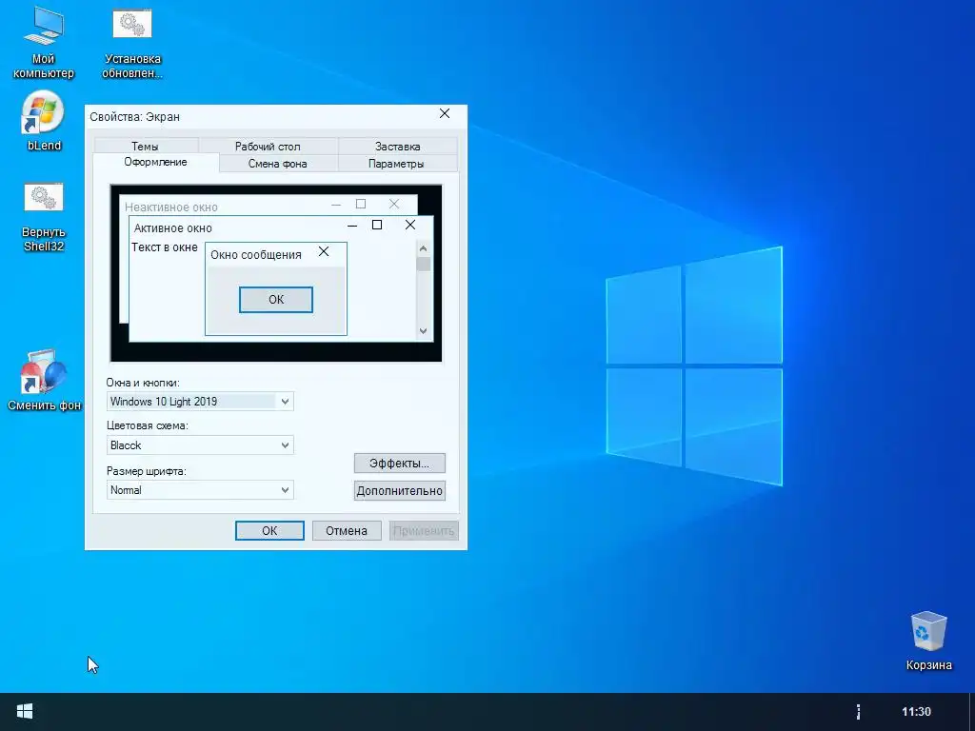The image size is (975, 731).
Task: Click the Дополнительно button
Action: pos(399,490)
